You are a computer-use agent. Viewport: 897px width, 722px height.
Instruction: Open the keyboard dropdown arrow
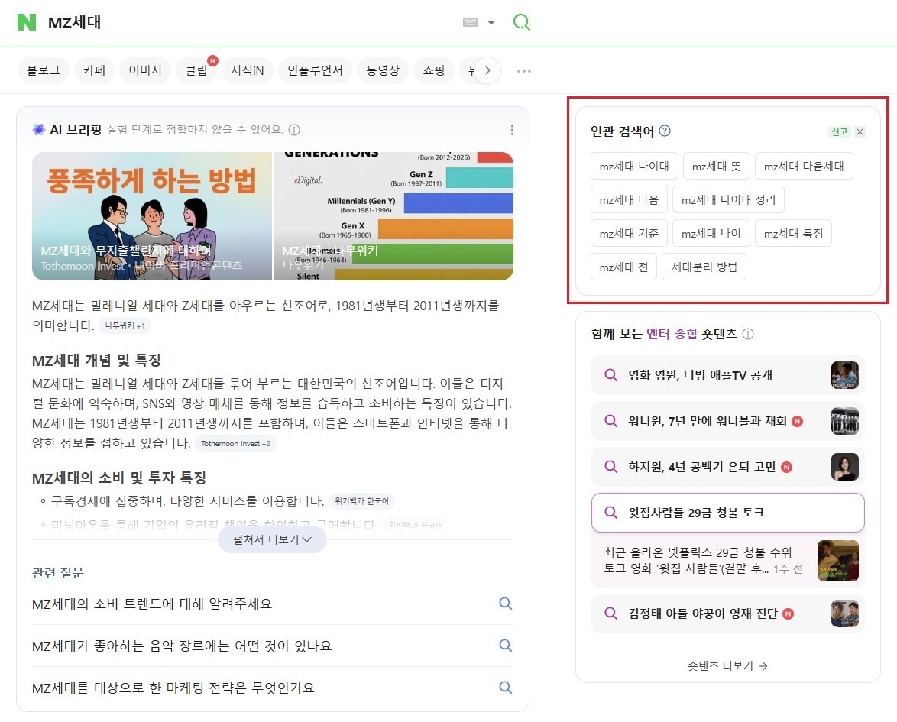pos(493,22)
